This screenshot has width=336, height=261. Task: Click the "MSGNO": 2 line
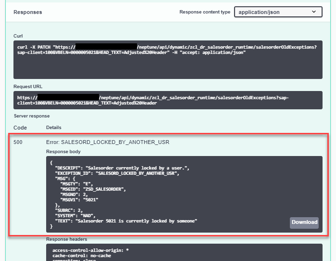(74, 195)
